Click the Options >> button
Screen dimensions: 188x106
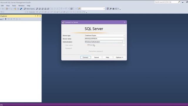coord(120,57)
